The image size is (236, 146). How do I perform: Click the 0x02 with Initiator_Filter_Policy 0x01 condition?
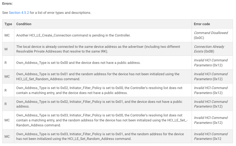tap(99, 104)
